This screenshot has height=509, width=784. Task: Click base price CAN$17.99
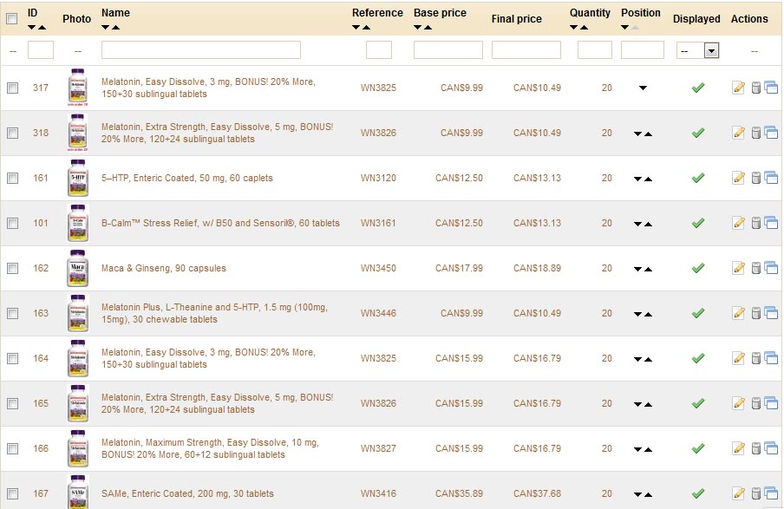point(459,268)
